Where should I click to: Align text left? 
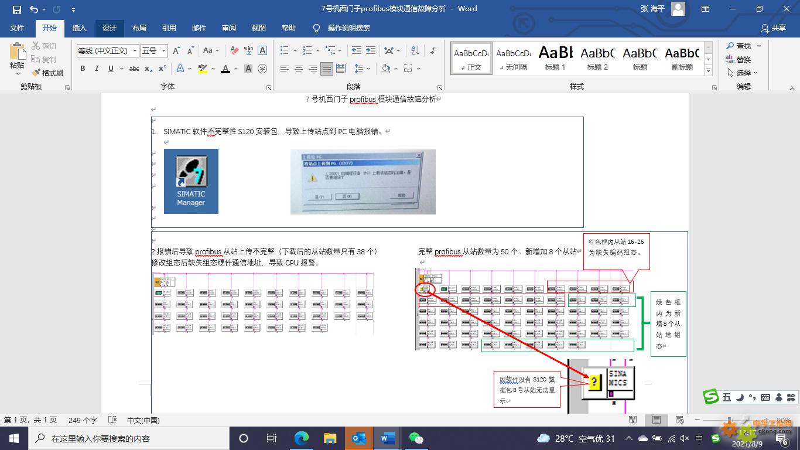point(285,69)
